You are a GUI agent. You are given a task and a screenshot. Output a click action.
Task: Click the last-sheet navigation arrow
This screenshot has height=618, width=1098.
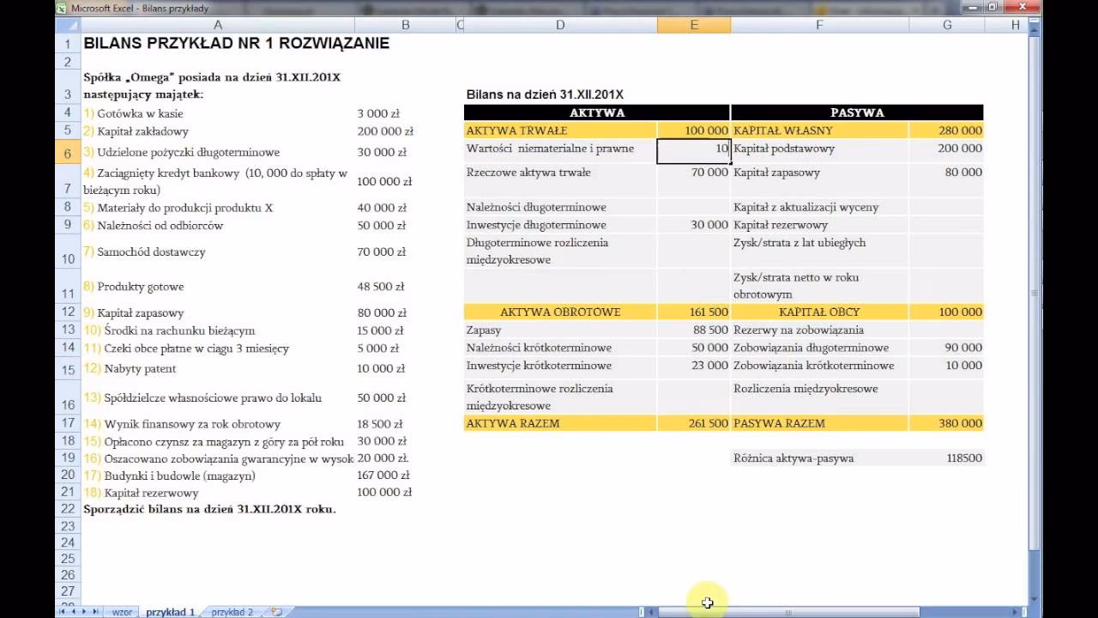tap(95, 609)
